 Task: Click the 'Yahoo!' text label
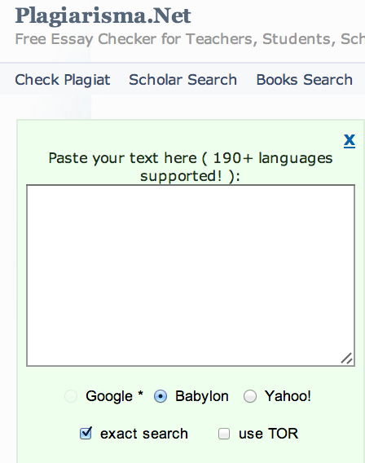288,396
